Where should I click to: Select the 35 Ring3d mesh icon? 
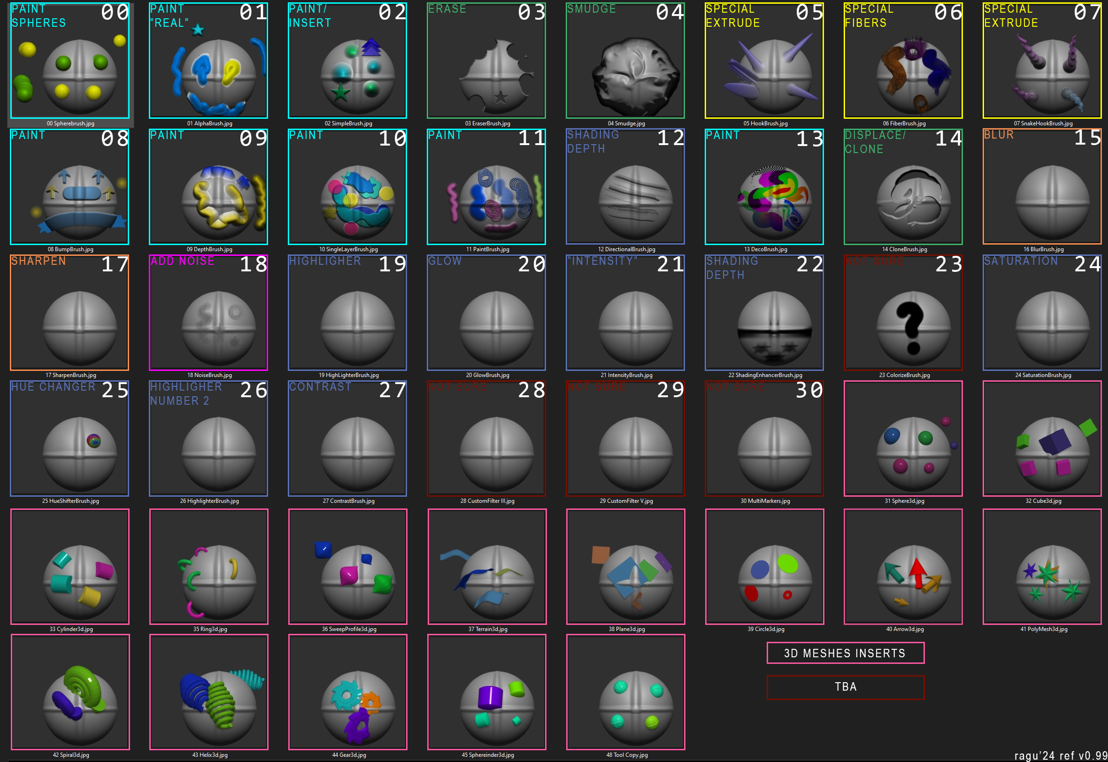coord(208,566)
